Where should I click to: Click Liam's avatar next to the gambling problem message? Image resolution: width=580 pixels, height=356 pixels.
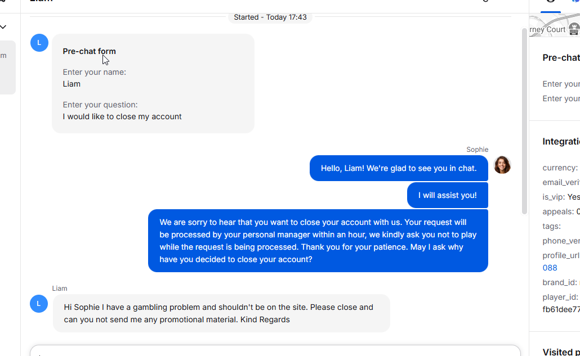pos(39,304)
